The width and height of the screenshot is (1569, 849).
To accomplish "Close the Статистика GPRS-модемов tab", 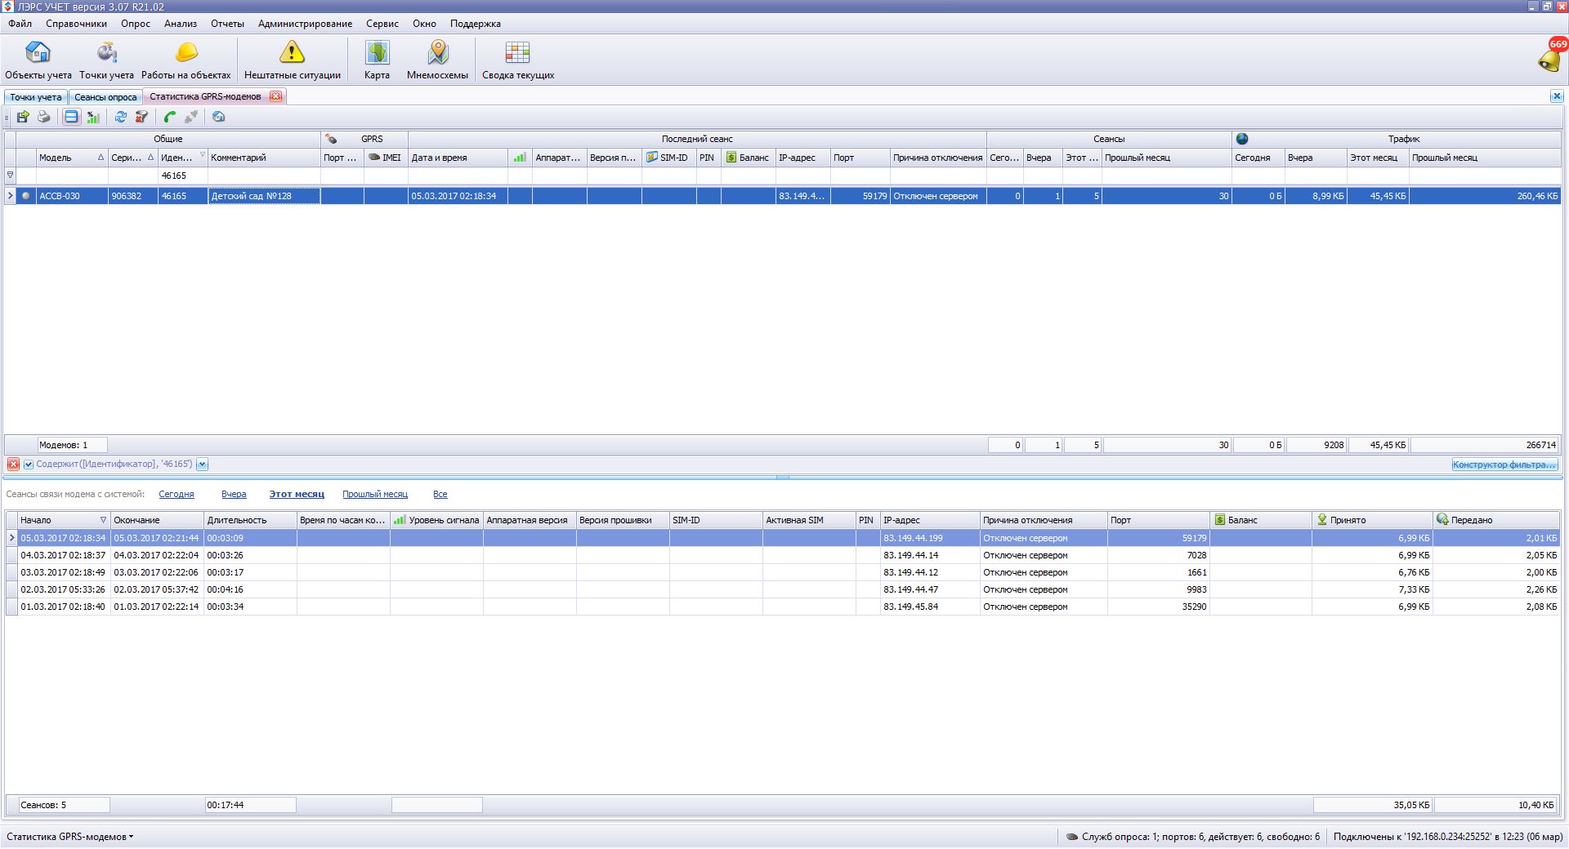I will coord(276,96).
